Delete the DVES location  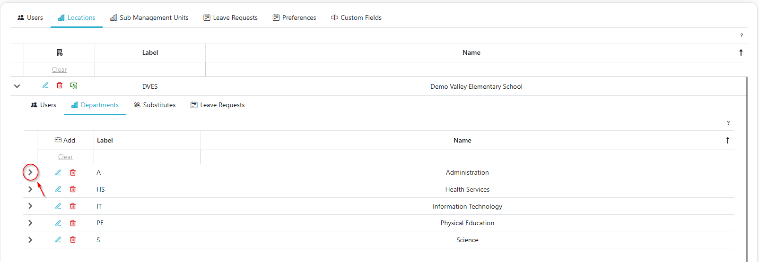[60, 85]
